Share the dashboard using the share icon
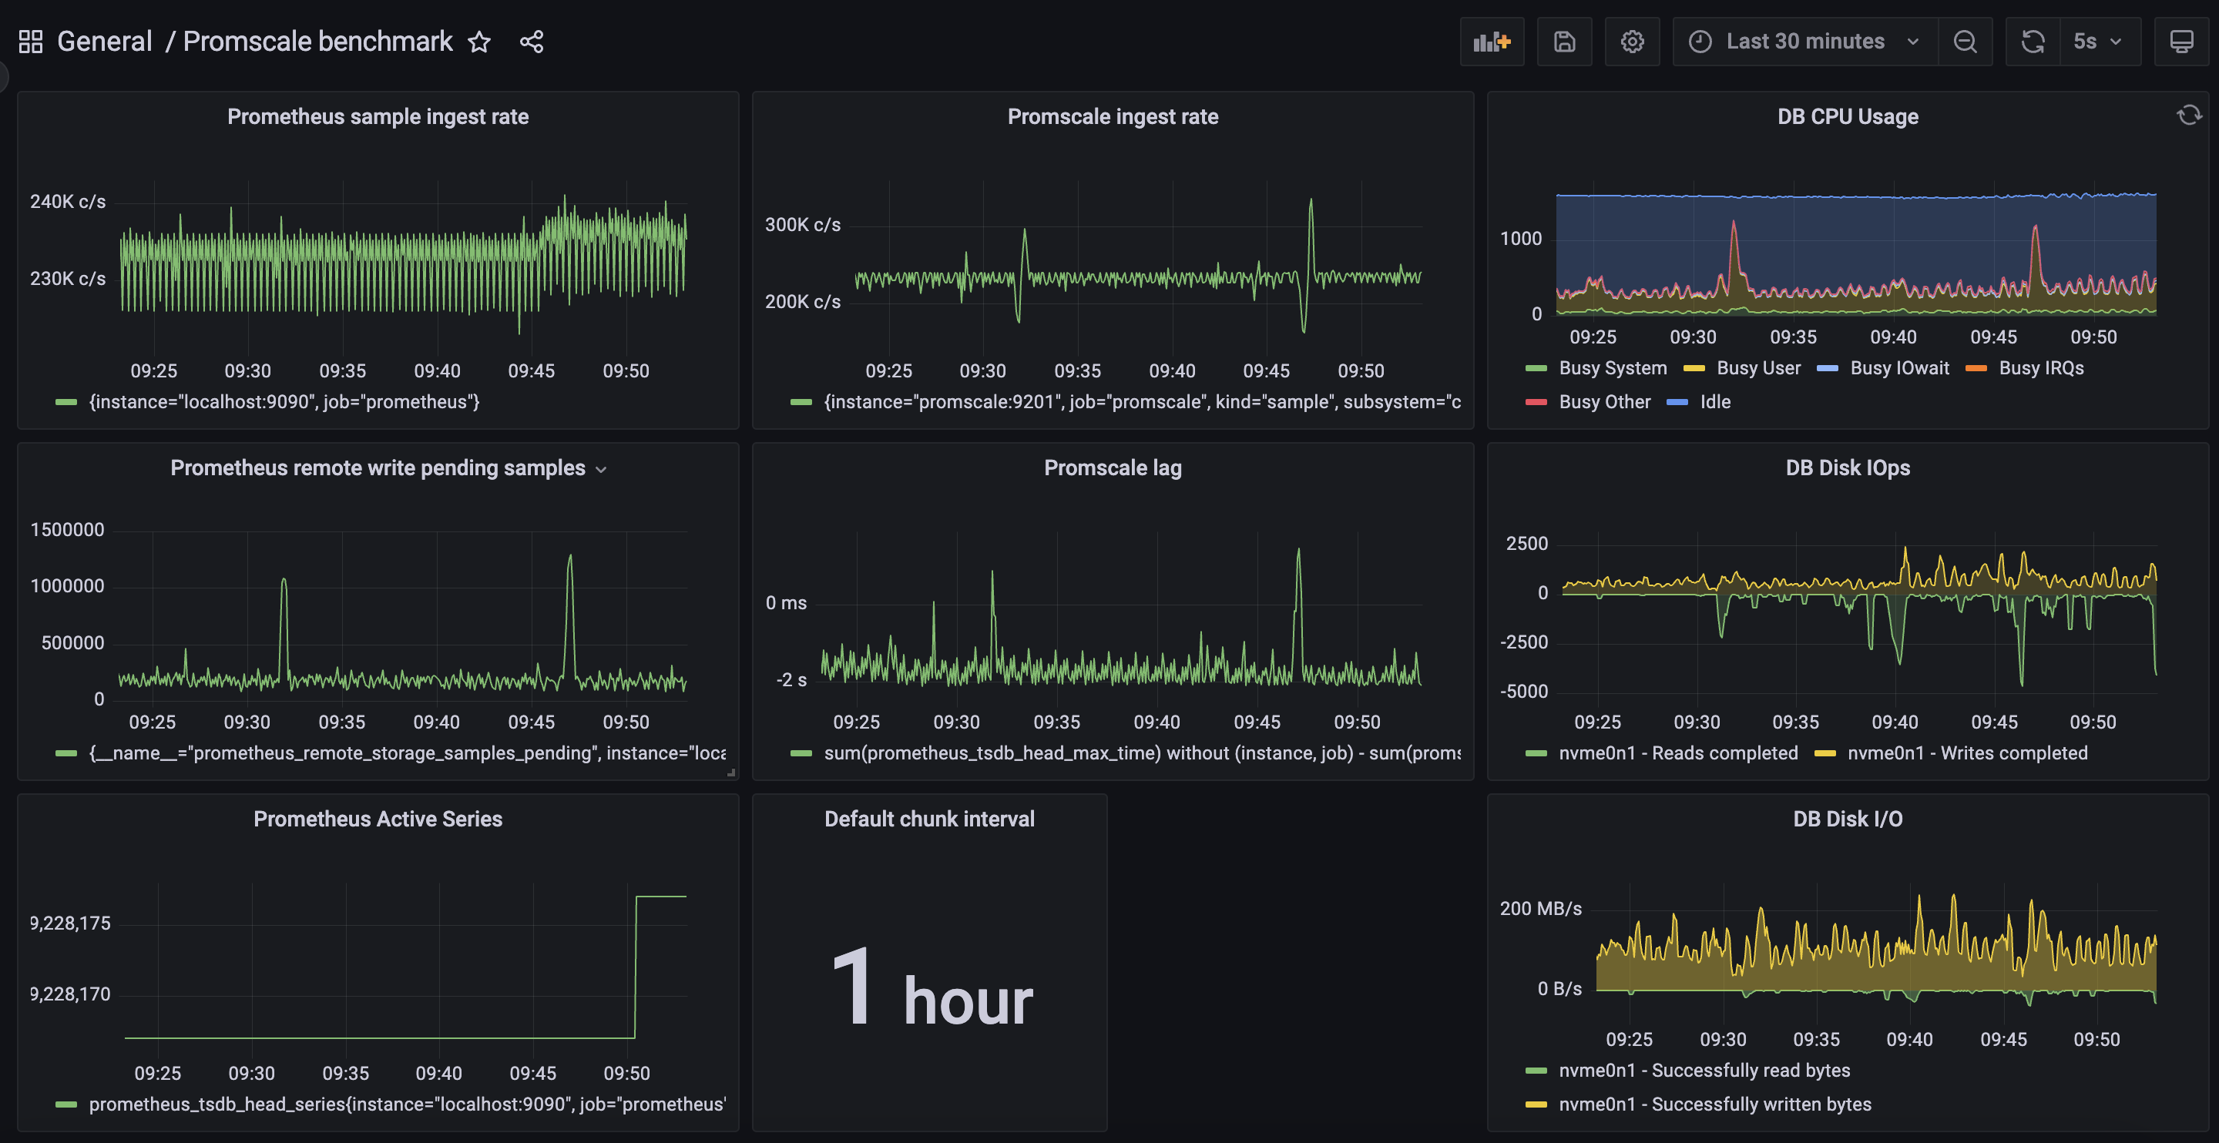The height and width of the screenshot is (1143, 2219). [x=532, y=41]
